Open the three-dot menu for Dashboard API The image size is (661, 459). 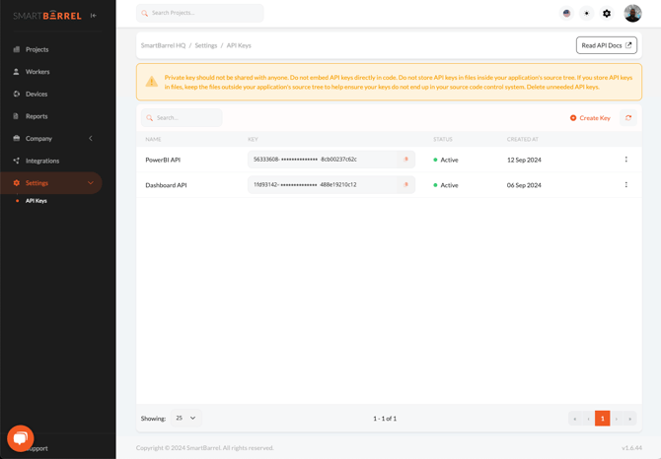(x=625, y=185)
